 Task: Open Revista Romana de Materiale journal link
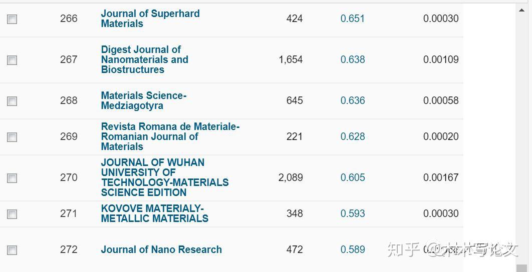tap(170, 136)
